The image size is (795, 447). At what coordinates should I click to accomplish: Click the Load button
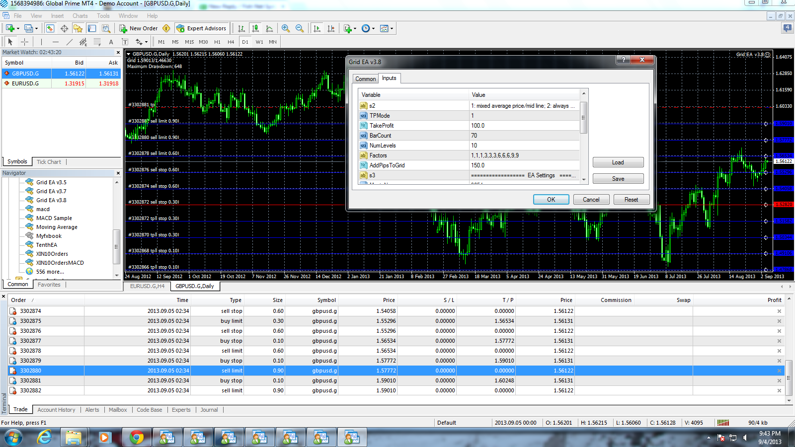pos(618,162)
